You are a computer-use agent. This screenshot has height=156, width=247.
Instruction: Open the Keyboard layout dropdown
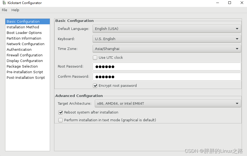(166, 39)
